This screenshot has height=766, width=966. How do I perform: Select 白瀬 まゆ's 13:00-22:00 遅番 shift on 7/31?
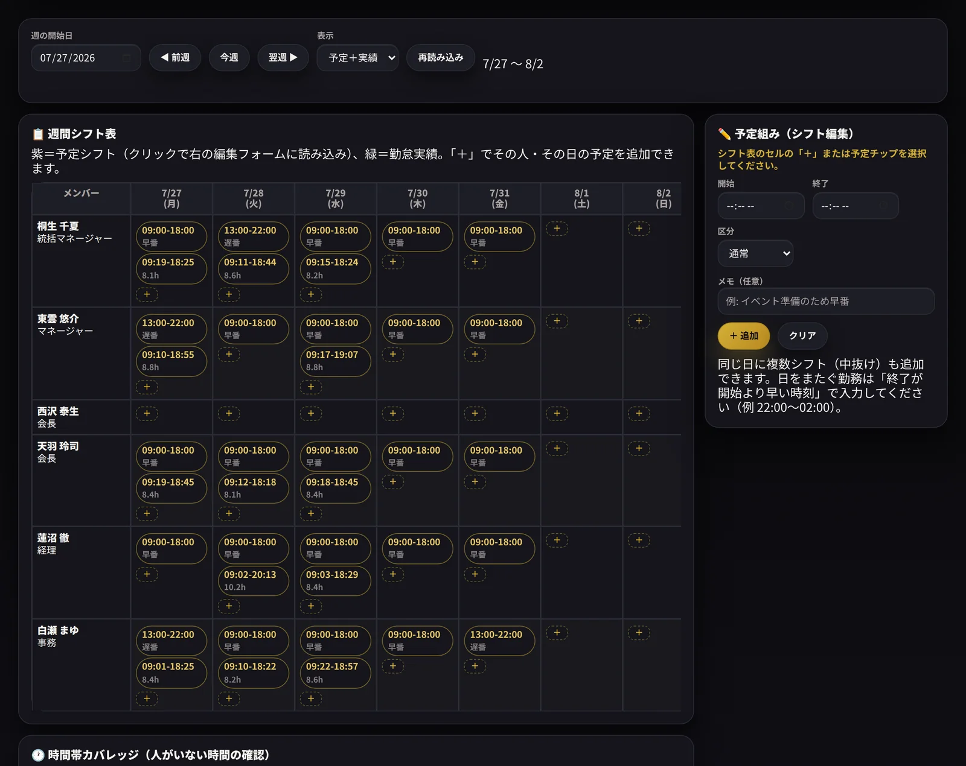[499, 641]
